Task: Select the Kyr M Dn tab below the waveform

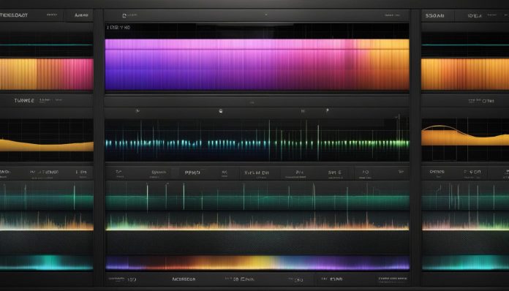Action: (x=257, y=173)
